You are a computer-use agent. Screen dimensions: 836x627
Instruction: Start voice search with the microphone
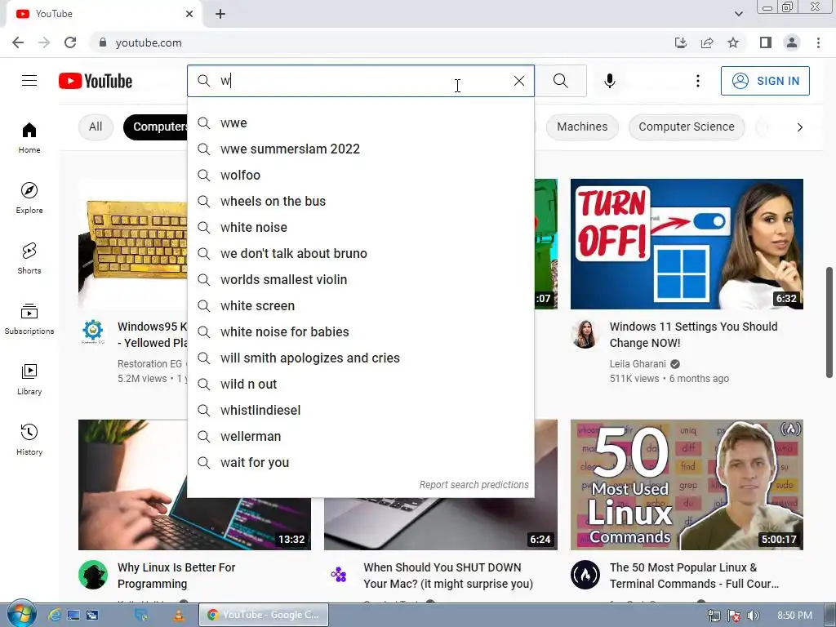(x=610, y=81)
